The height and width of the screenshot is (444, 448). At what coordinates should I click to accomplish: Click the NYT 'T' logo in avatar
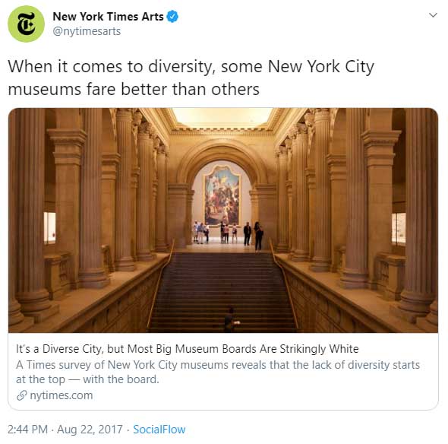tap(27, 24)
